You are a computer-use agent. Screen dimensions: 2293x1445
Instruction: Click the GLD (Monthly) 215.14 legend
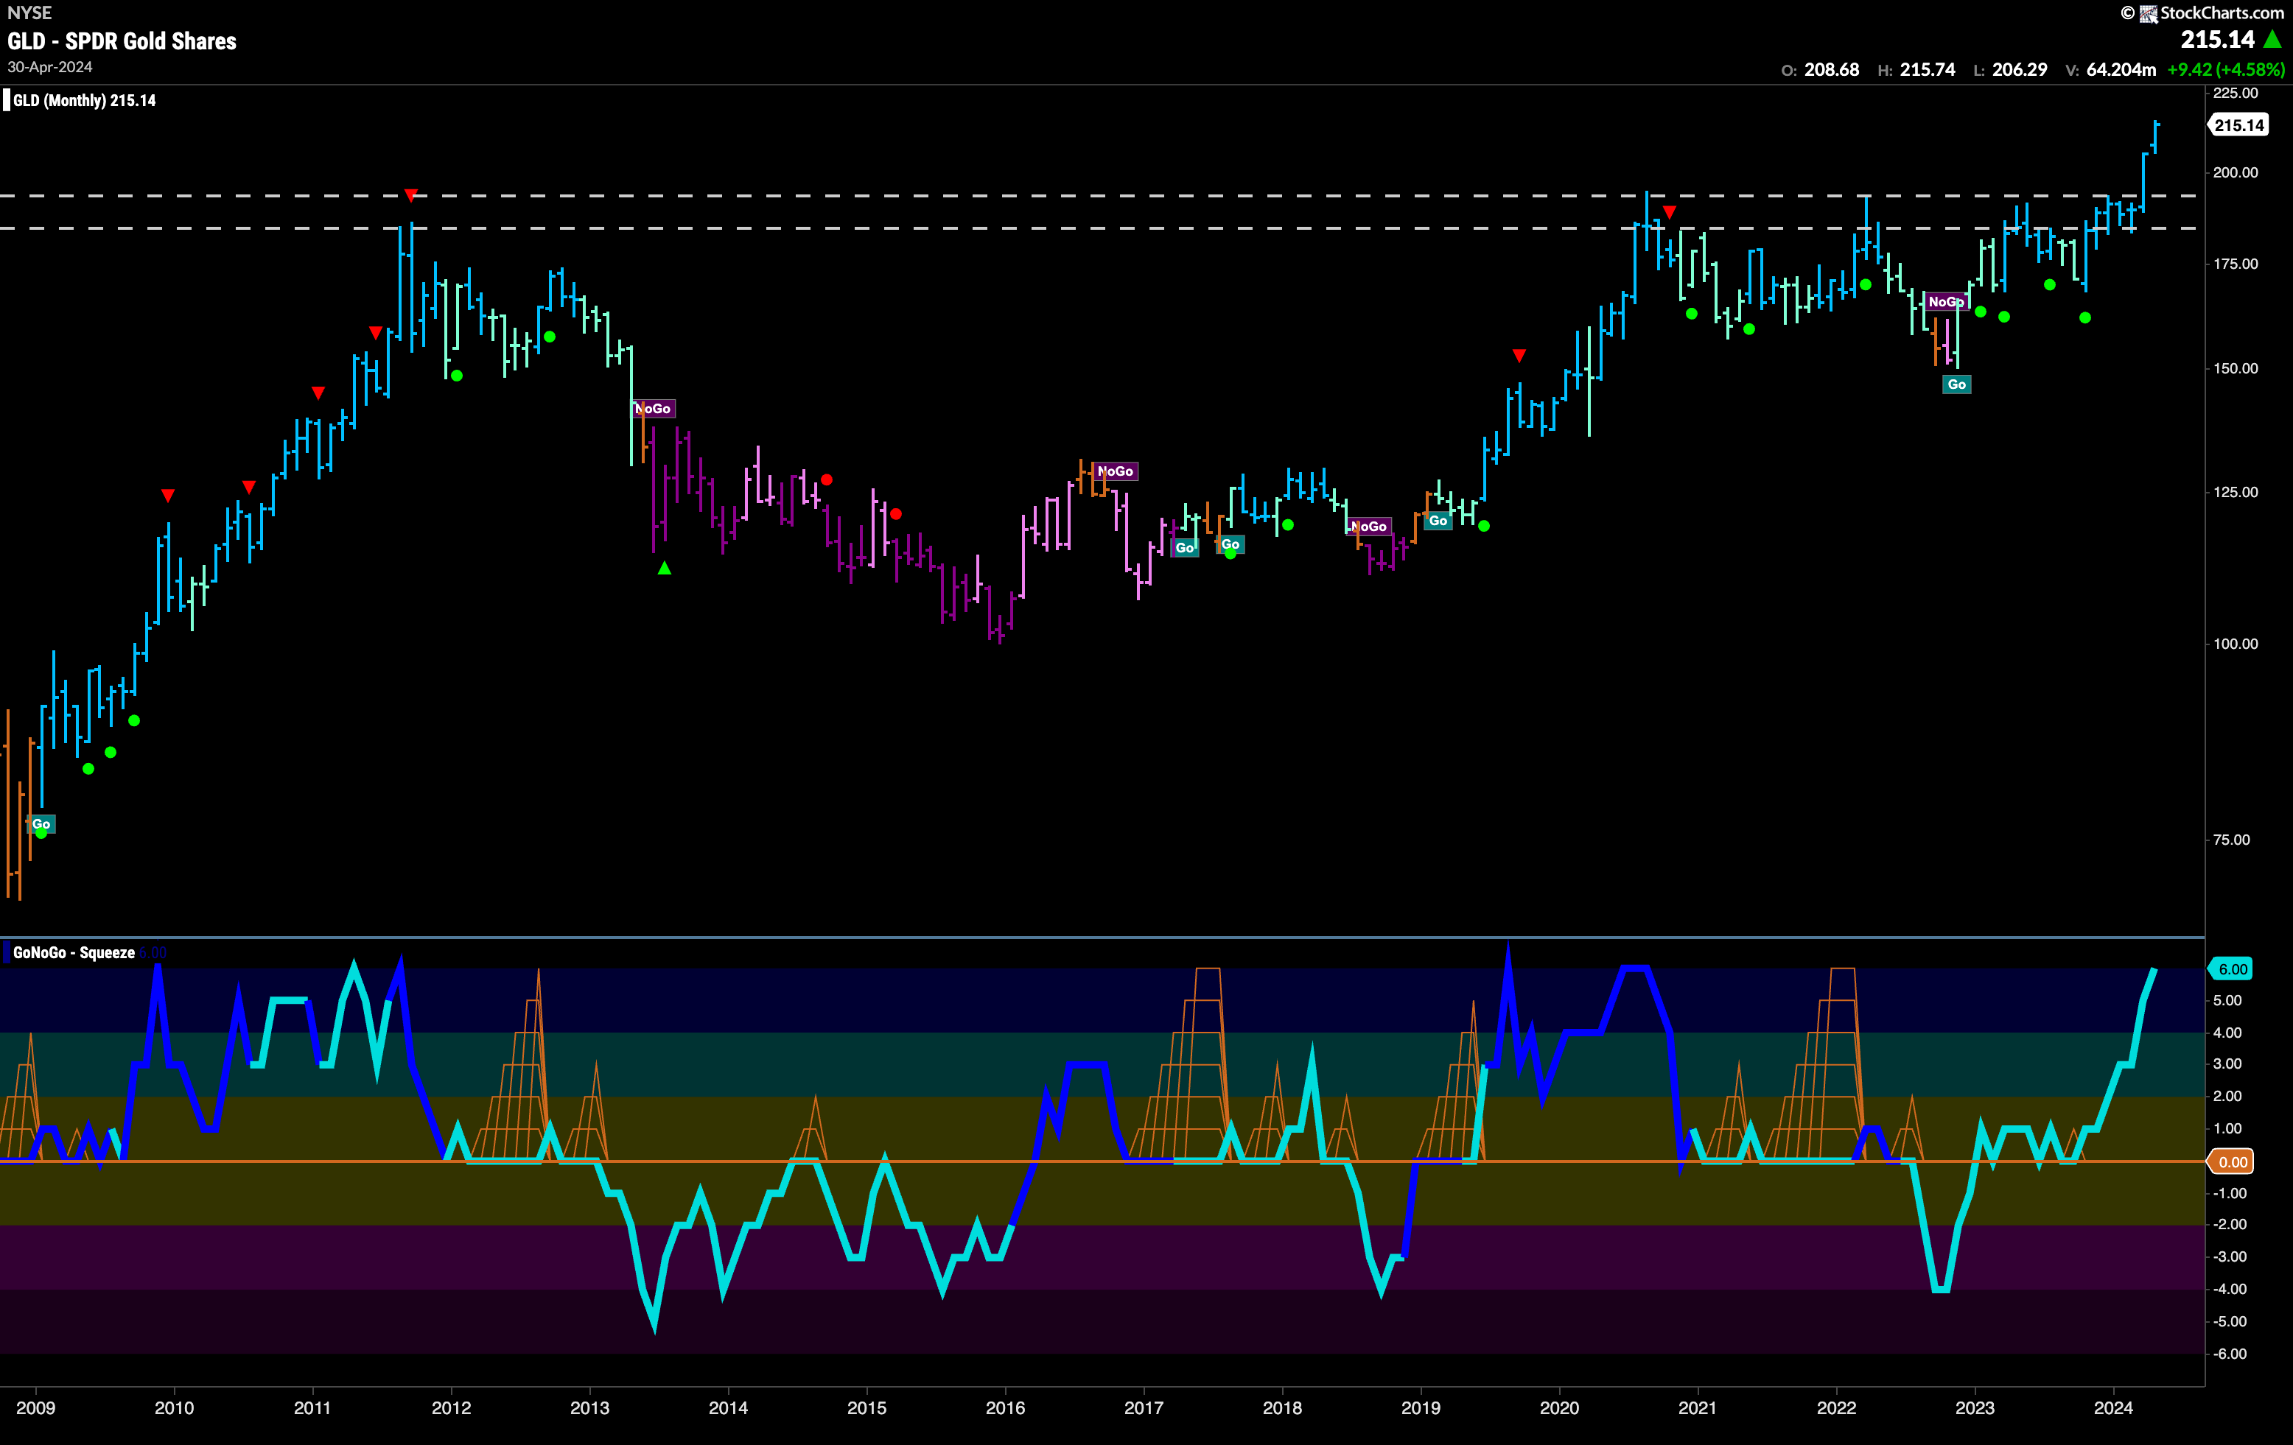(85, 100)
